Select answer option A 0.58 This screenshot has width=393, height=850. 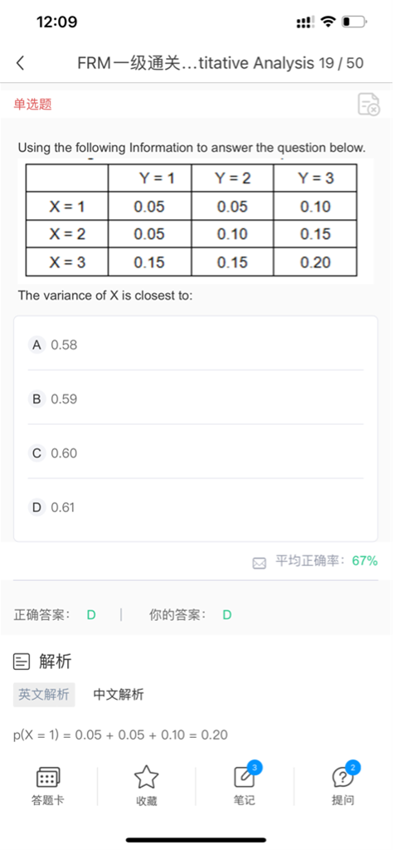coord(196,344)
